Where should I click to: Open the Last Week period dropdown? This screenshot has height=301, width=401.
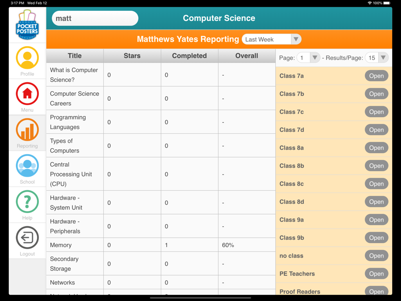(271, 39)
